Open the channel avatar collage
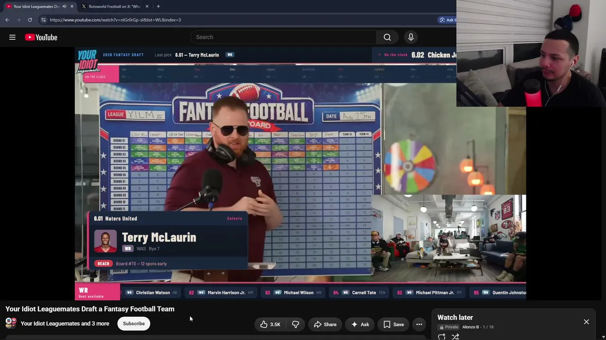Screen dimensions: 606x340 pyautogui.click(x=11, y=323)
